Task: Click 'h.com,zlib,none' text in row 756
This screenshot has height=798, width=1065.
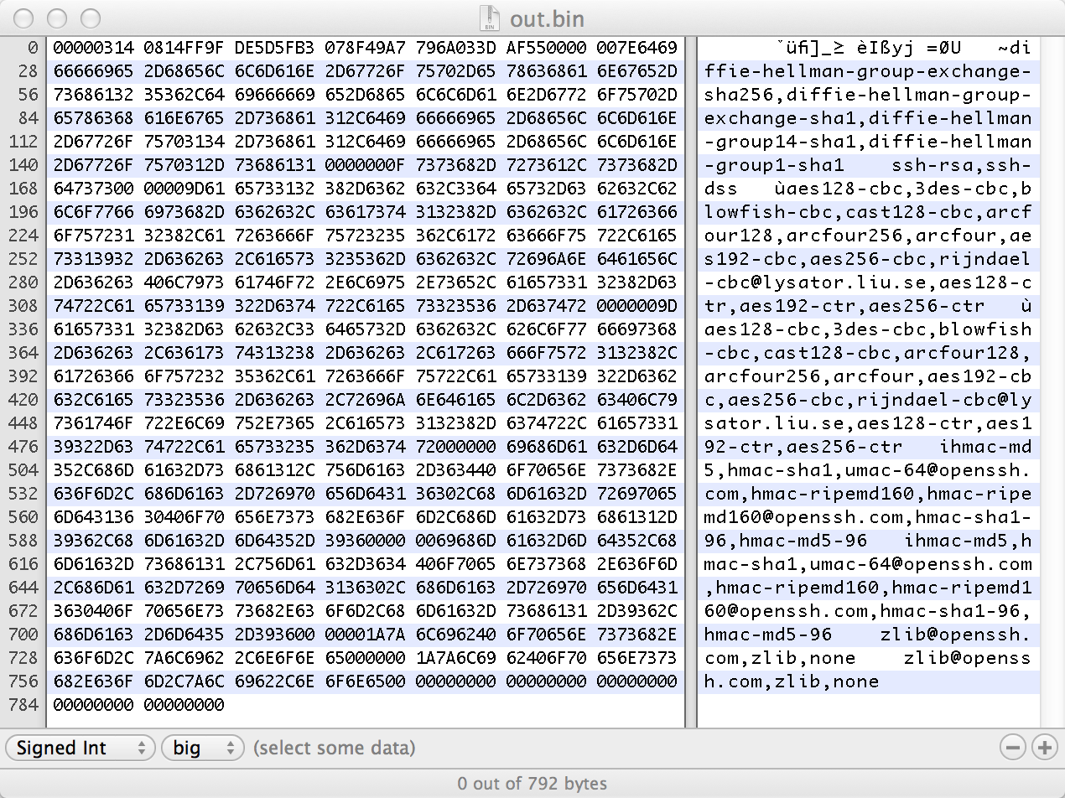Action: [792, 681]
